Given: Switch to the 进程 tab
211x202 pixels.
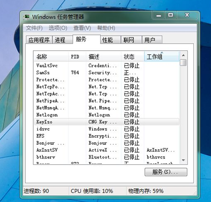Looking at the screenshot, I should (62, 40).
